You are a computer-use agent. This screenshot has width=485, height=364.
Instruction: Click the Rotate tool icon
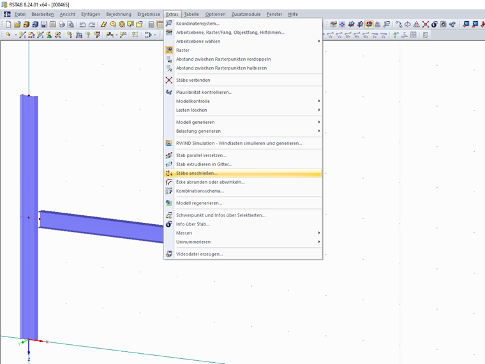[408, 24]
